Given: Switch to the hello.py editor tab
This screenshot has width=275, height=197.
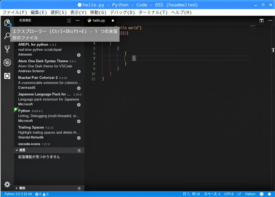Looking at the screenshot, I should [x=101, y=21].
